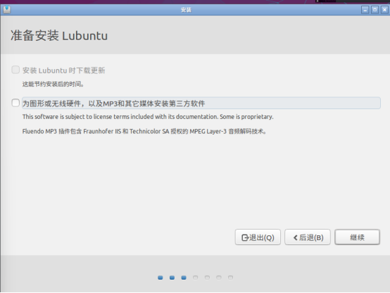Tick the 安装 Lubuntu 时下载更新 checkbox
Image resolution: width=390 pixels, height=293 pixels.
(x=15, y=70)
